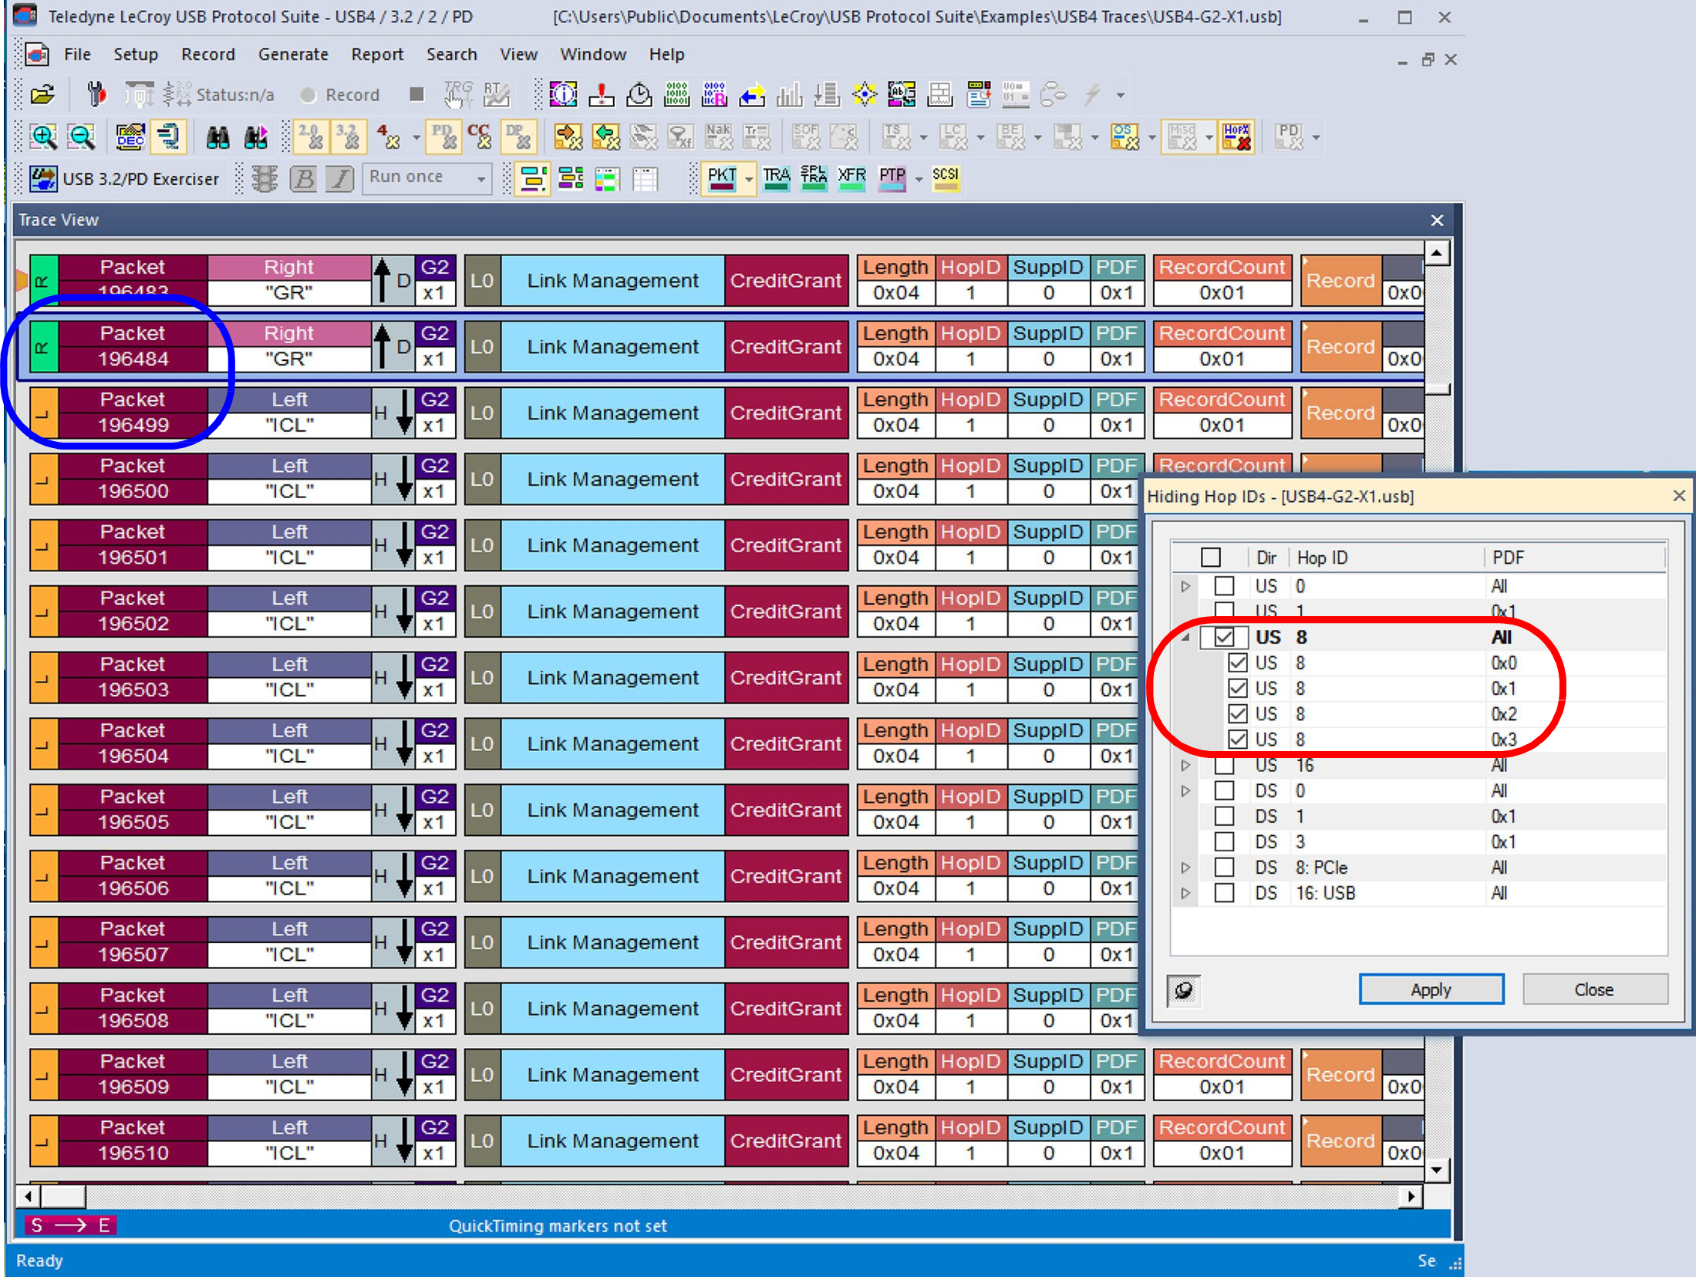Expand the US 0 tree row
The height and width of the screenshot is (1277, 1696).
tap(1185, 586)
